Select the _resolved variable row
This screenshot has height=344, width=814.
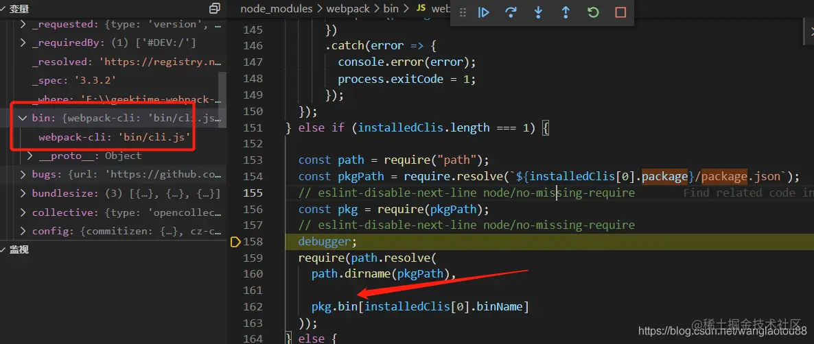coord(113,62)
